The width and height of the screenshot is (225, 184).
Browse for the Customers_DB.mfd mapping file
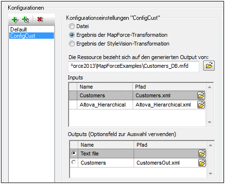point(209,66)
